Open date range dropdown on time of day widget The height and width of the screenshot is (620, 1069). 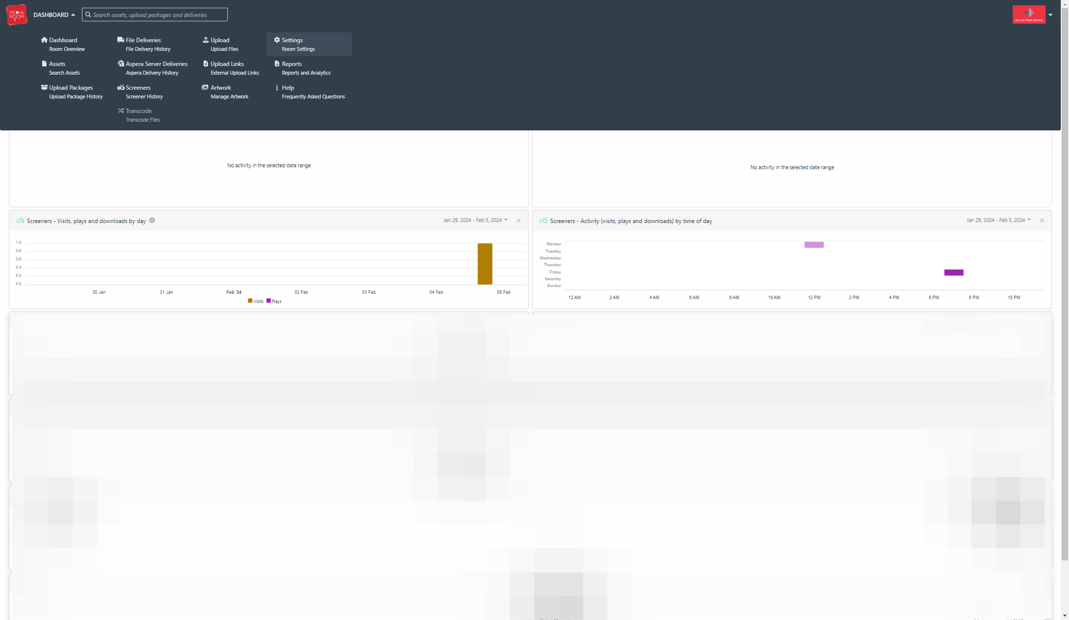[998, 220]
